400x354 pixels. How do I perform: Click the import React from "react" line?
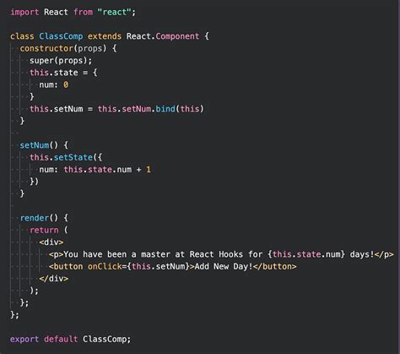73,12
